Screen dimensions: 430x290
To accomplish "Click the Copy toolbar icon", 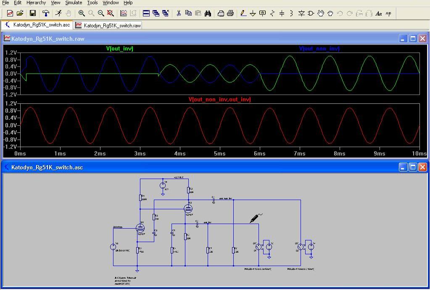I will click(x=188, y=13).
